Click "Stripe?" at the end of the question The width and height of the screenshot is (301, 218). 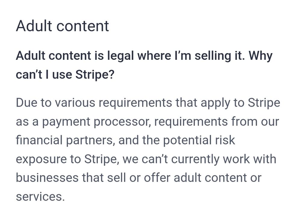[95, 74]
